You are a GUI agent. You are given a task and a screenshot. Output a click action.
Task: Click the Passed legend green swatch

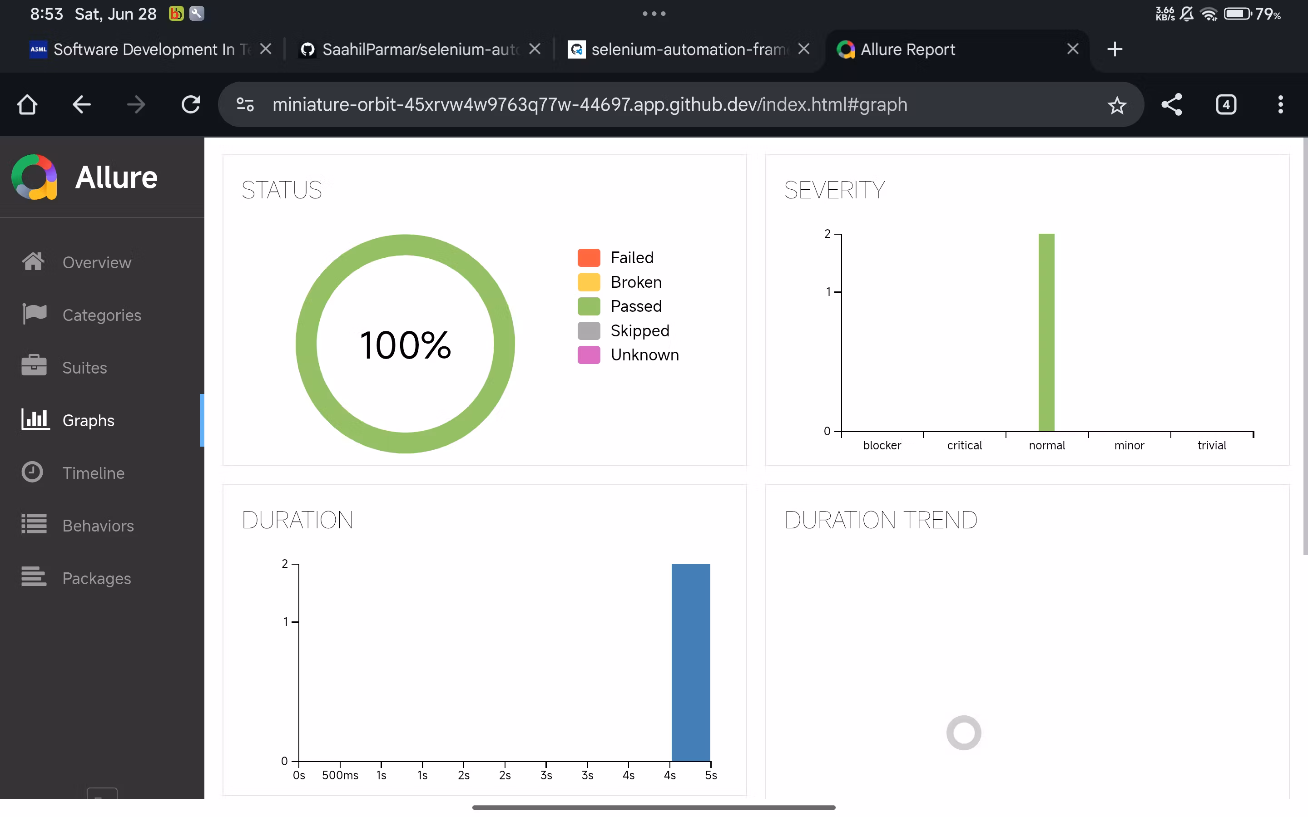point(589,306)
